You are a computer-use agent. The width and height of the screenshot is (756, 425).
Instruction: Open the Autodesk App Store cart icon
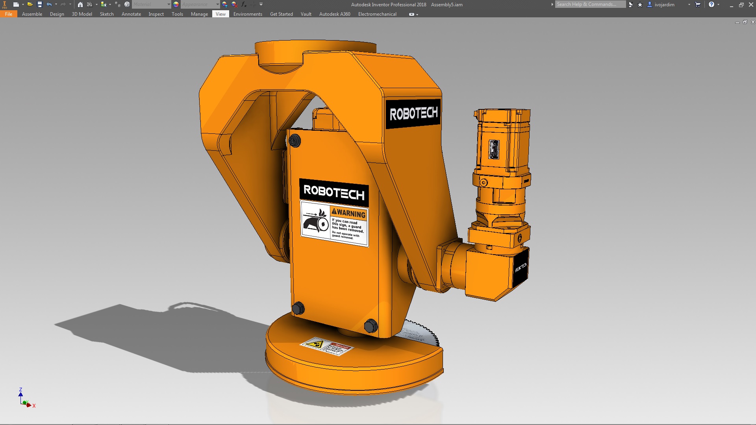click(698, 4)
